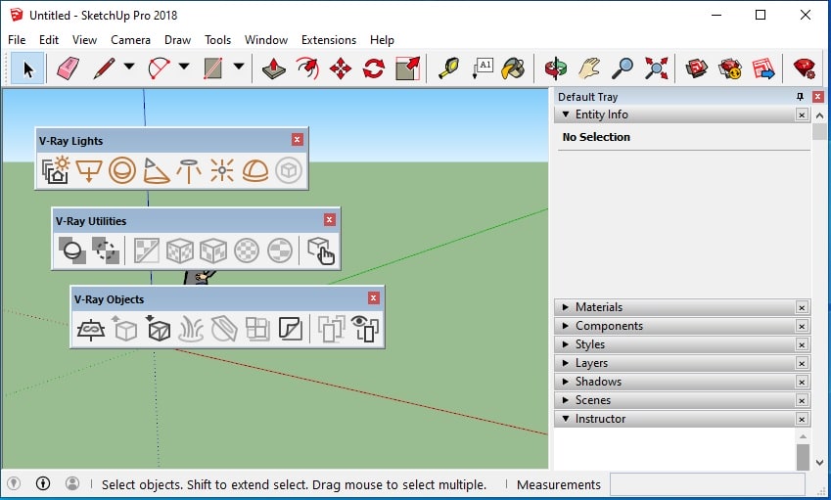This screenshot has height=500, width=831.
Task: Open the Window menu
Action: [266, 40]
